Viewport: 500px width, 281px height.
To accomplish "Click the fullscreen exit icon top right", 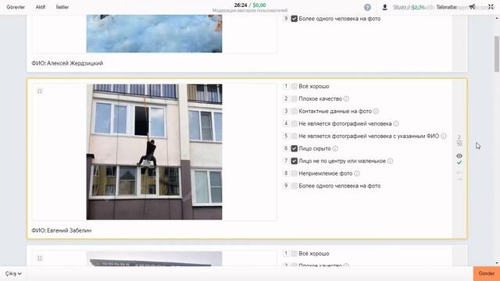I will pyautogui.click(x=491, y=7).
